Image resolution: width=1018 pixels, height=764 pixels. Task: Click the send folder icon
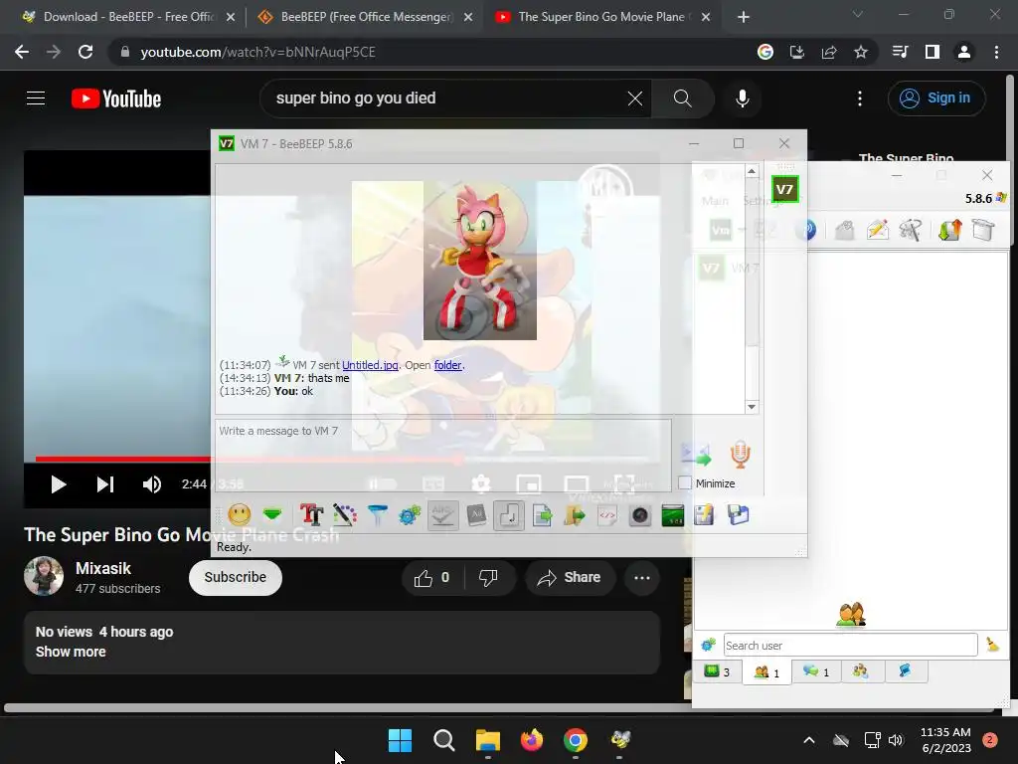(x=574, y=516)
